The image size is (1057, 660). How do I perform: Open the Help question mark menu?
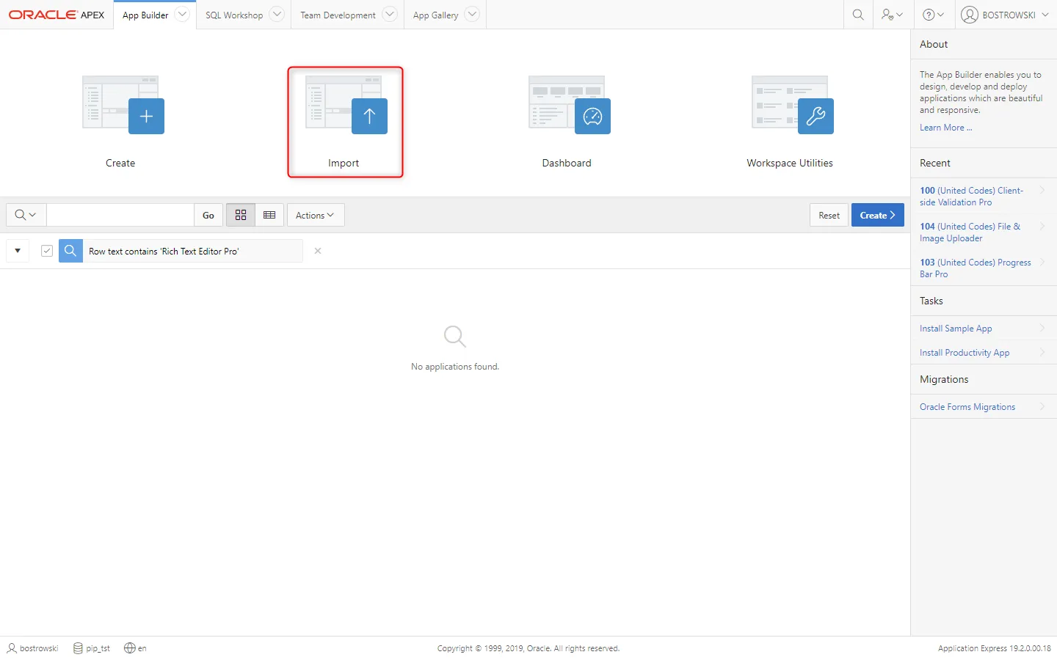933,15
